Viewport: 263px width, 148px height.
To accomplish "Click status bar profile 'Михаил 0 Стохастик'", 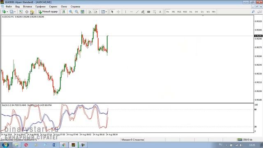I will click(133, 140).
